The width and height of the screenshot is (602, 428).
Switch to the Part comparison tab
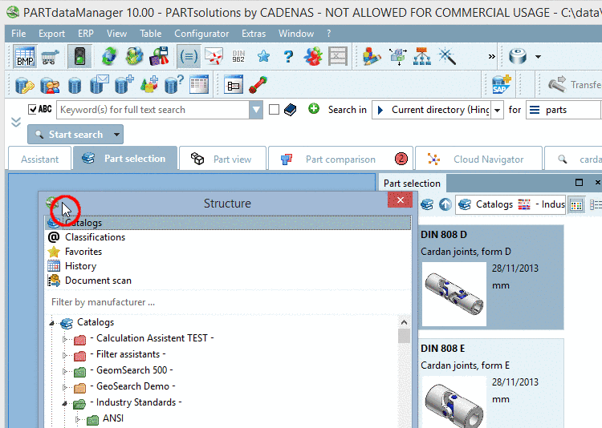click(341, 159)
